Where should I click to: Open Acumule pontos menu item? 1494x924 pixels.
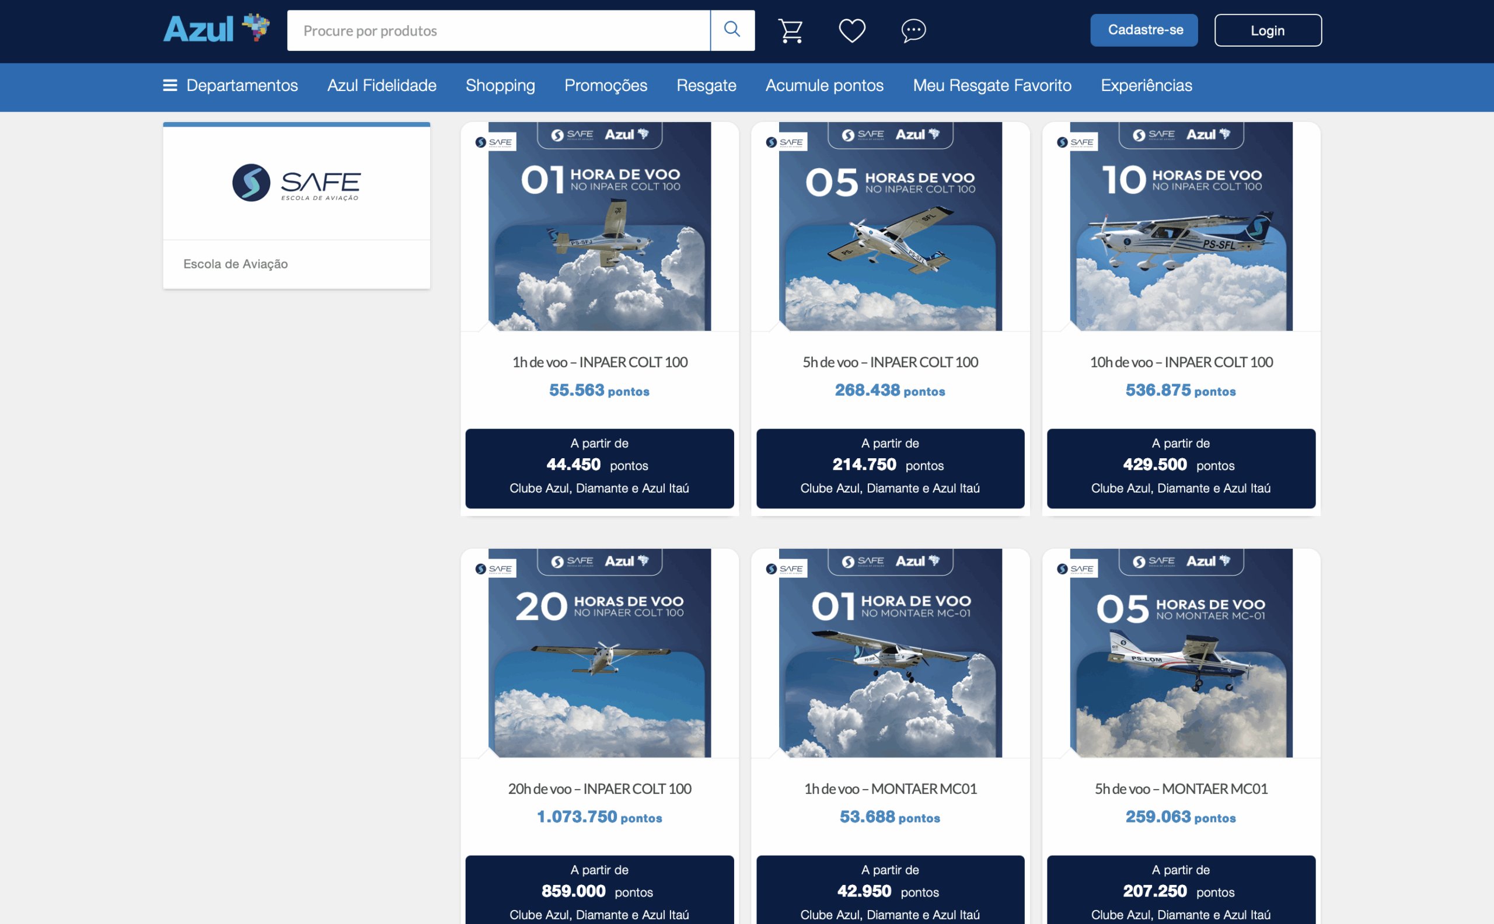click(x=824, y=86)
